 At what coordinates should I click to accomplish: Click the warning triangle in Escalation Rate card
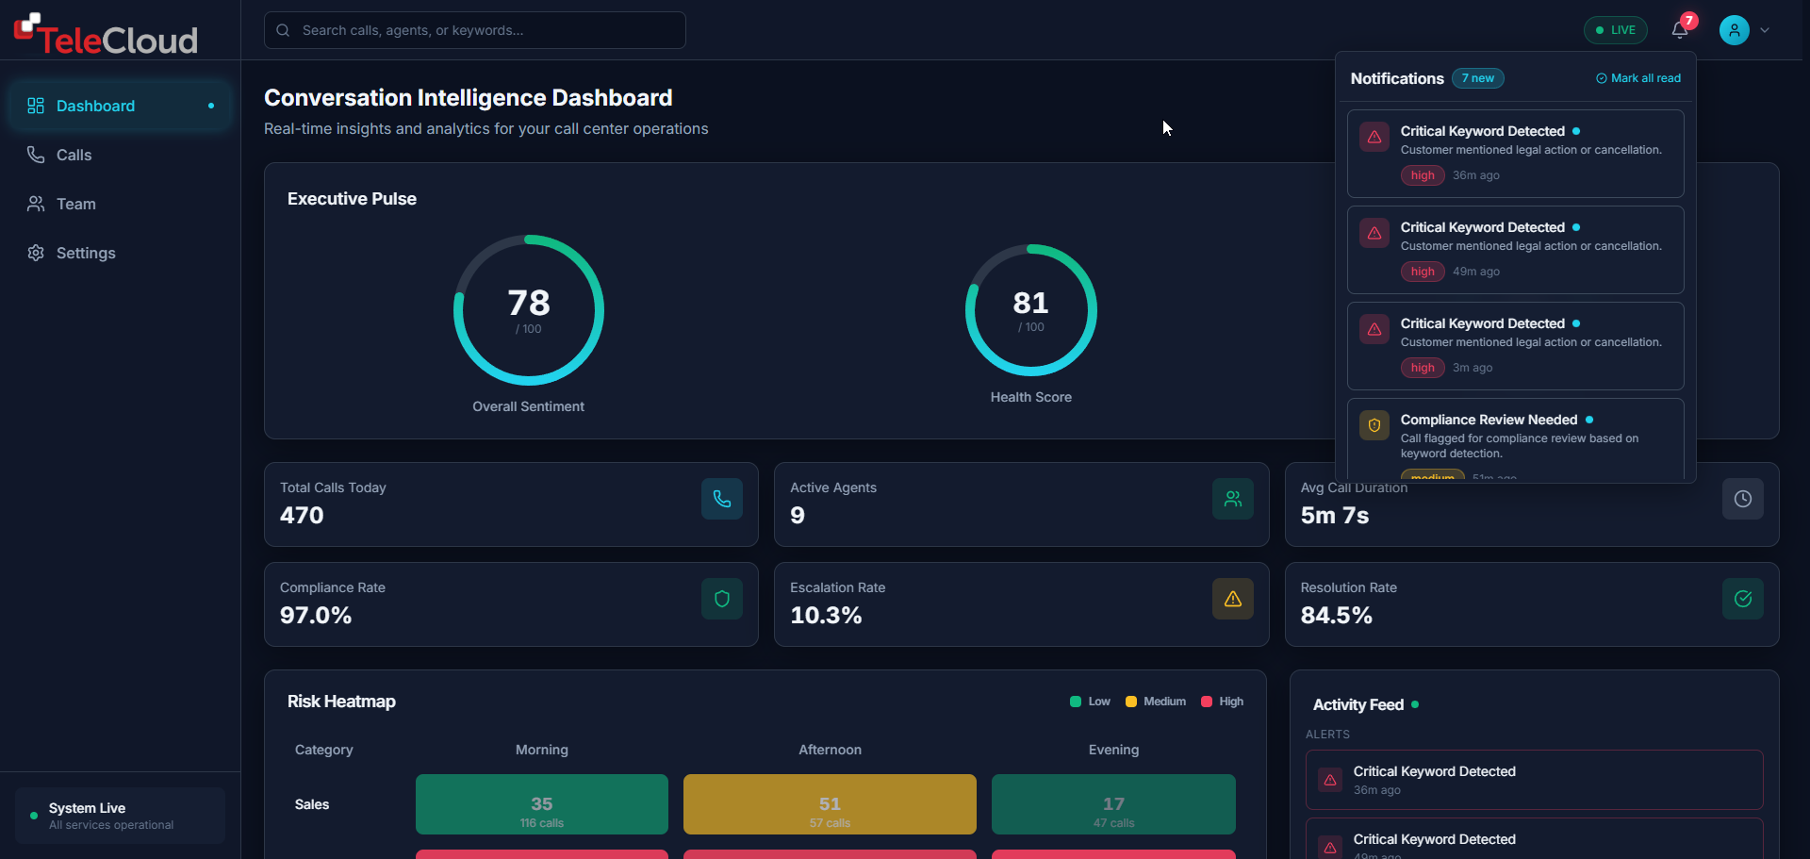pyautogui.click(x=1232, y=599)
